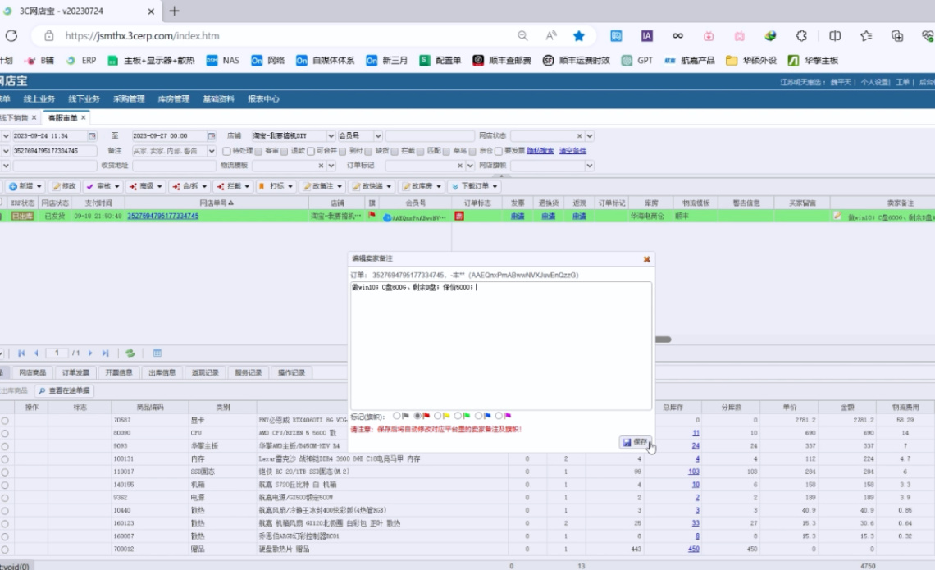Viewport: 935px width, 570px height.
Task: Tick the 可合并 checkbox
Action: (311, 151)
